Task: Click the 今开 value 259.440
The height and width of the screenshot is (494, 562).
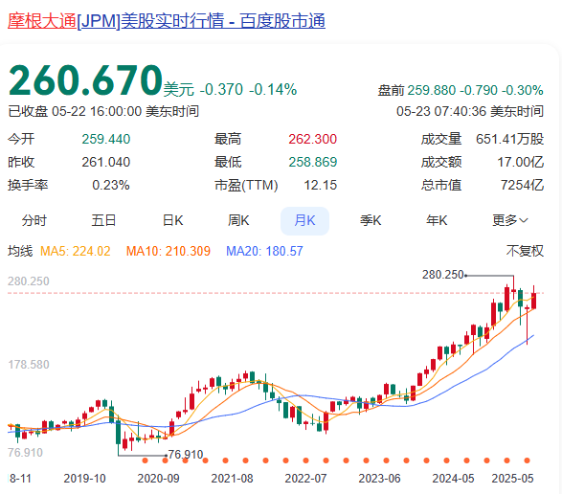Action: [x=106, y=139]
